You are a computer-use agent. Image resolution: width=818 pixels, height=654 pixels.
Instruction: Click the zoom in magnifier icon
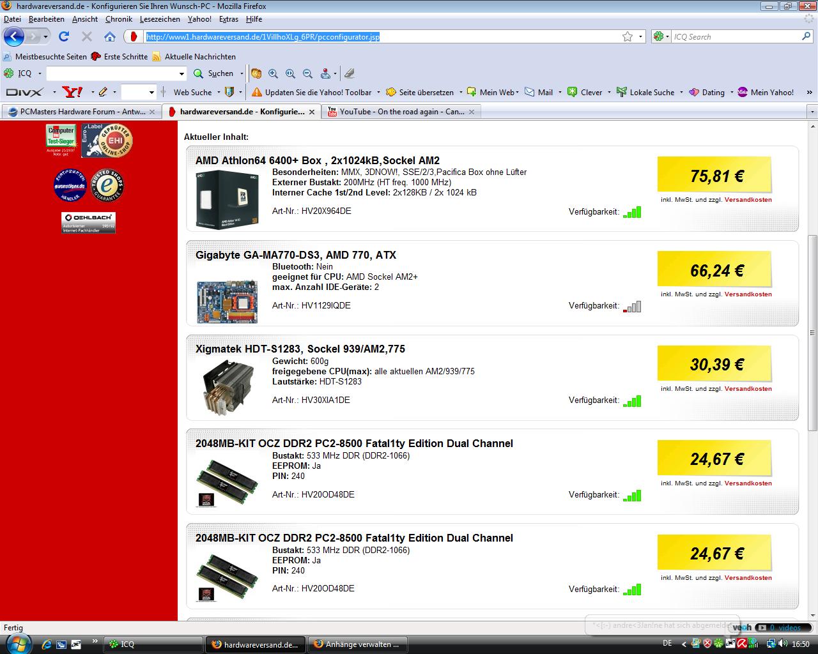click(x=274, y=73)
